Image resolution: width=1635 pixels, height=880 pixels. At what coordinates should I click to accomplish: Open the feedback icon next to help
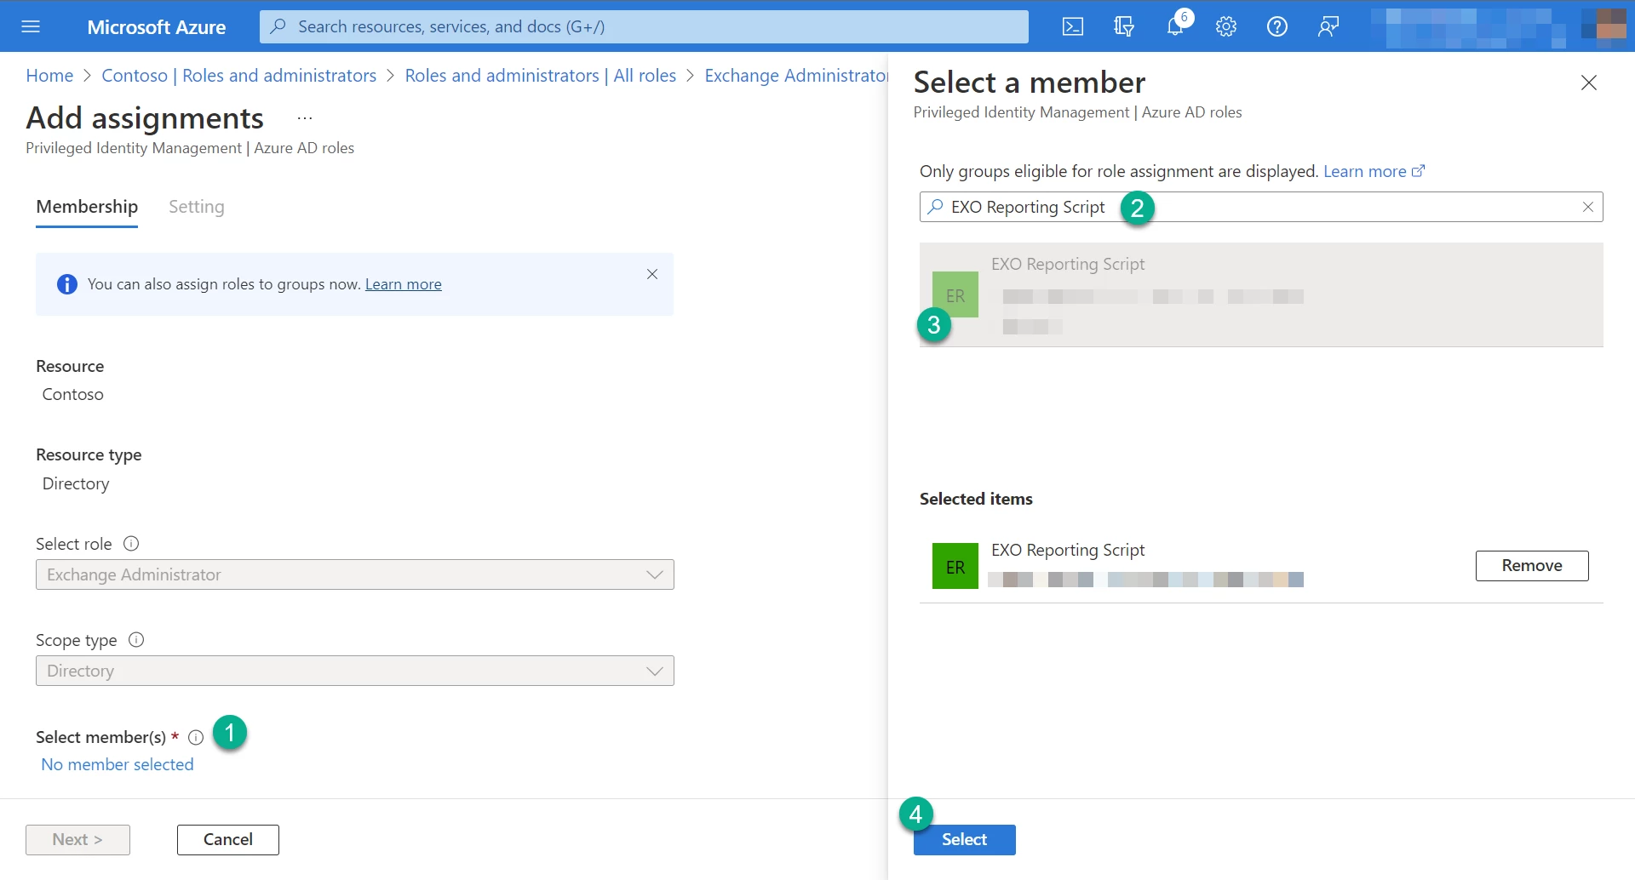(x=1328, y=26)
